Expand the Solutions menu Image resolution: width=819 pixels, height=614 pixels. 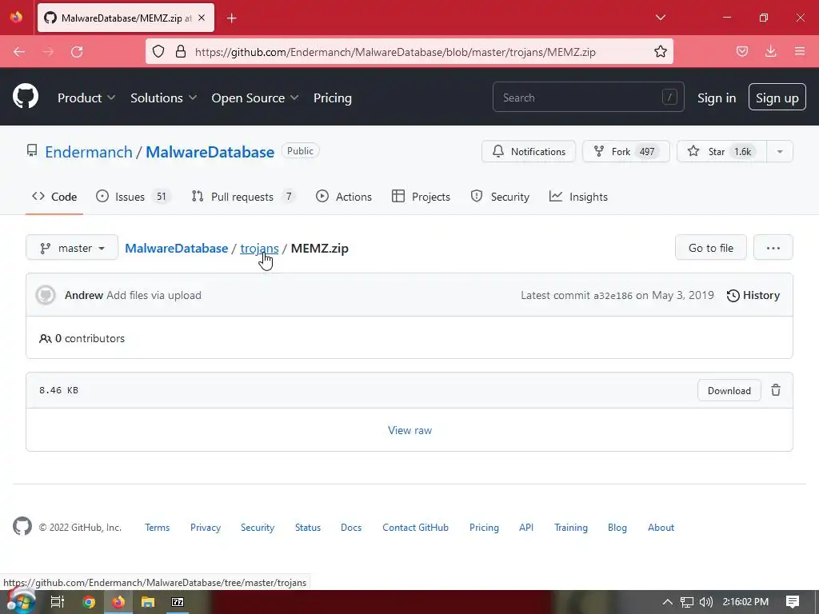[x=163, y=98]
